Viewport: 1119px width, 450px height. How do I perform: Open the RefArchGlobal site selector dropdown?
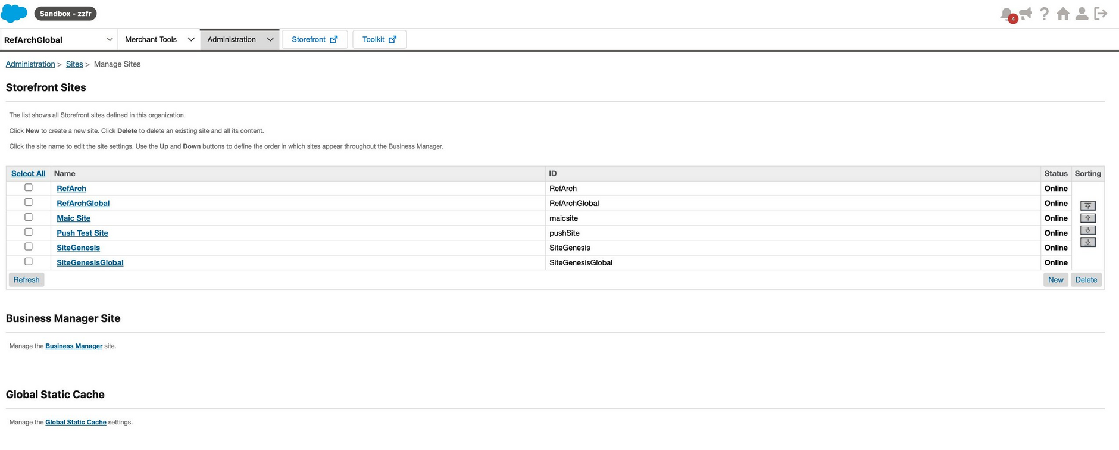[58, 40]
